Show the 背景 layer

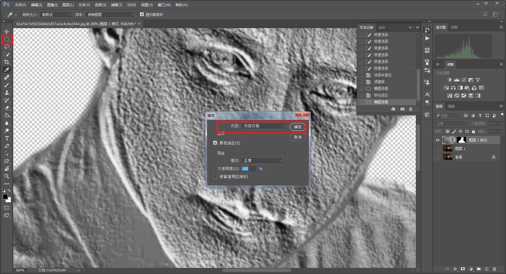(438, 157)
